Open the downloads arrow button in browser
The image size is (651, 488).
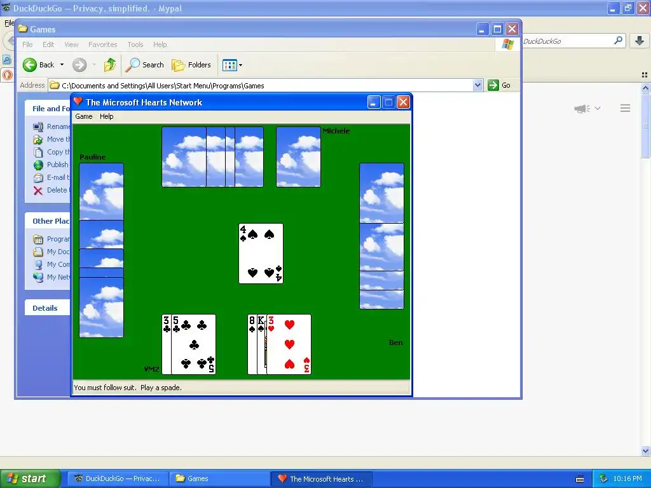click(640, 41)
